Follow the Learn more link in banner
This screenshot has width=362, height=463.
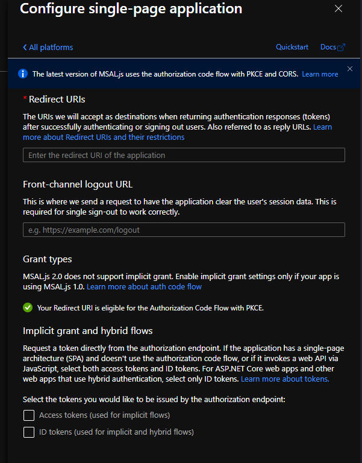point(320,74)
